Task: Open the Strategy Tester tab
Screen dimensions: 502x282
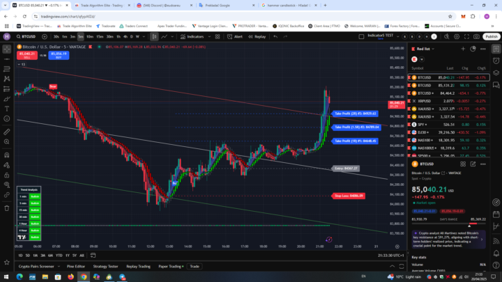Action: pyautogui.click(x=105, y=266)
